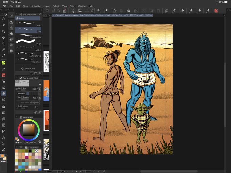Click the Fill paint bucket command icon
This screenshot has width=231, height=173.
point(128,11)
